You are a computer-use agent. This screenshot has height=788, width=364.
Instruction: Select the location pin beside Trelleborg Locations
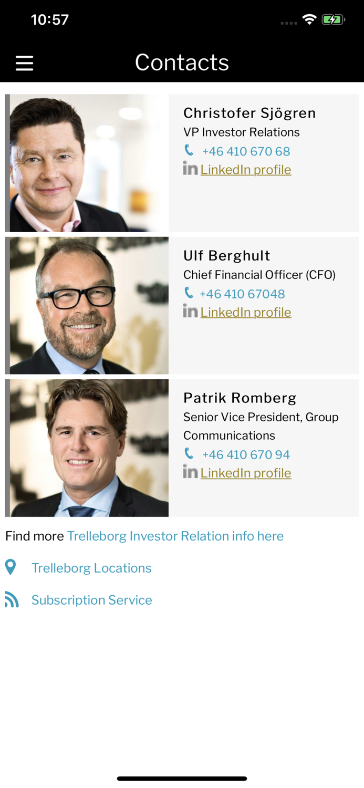coord(11,567)
